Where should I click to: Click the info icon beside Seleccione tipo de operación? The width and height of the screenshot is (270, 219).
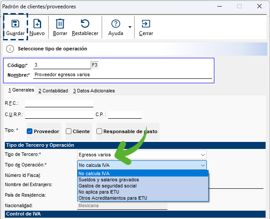[x=11, y=49]
